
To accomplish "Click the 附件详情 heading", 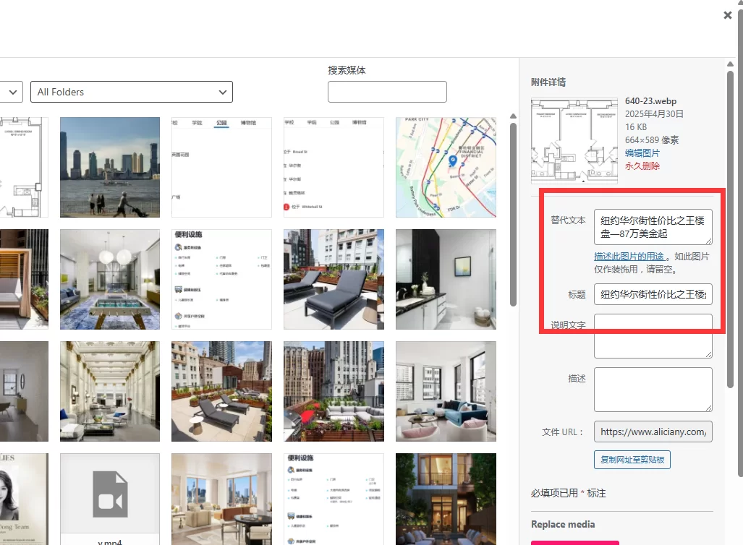I will [x=548, y=82].
